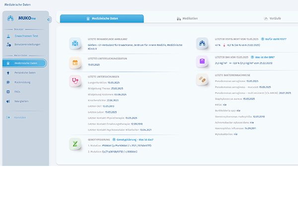Go to the FAQs section
The image size is (298, 198).
coord(18,92)
